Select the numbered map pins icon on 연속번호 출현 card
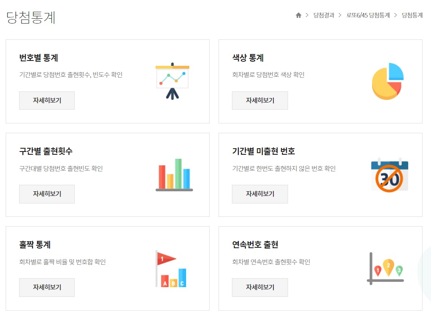431x318 pixels. [385, 268]
